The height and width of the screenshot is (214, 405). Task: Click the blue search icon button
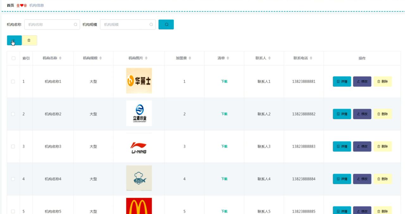point(166,25)
